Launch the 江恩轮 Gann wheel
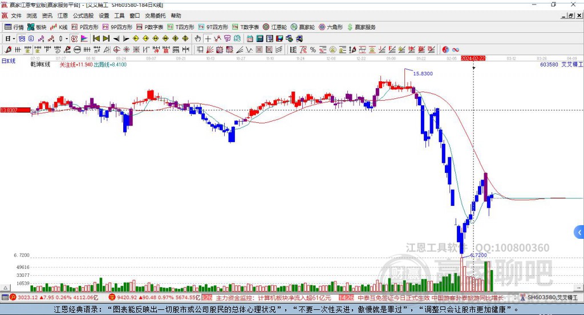Image resolution: width=584 pixels, height=315 pixels. (x=275, y=27)
